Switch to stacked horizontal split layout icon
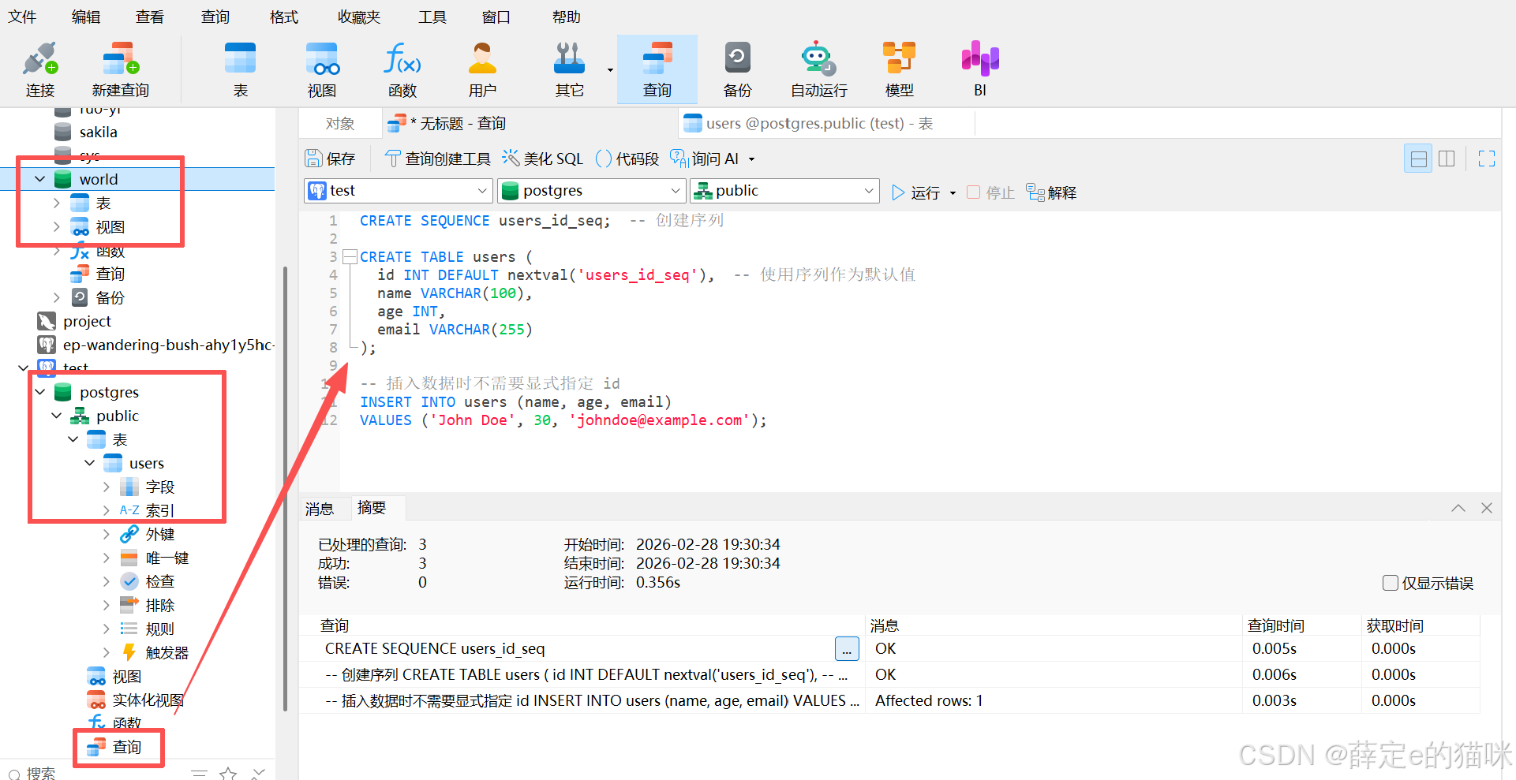The width and height of the screenshot is (1516, 780). point(1418,159)
